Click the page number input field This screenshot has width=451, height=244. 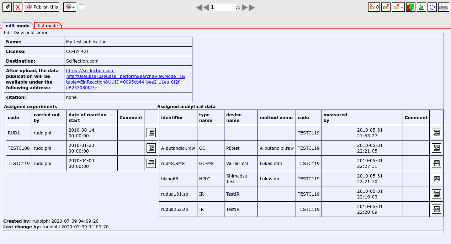(x=223, y=7)
